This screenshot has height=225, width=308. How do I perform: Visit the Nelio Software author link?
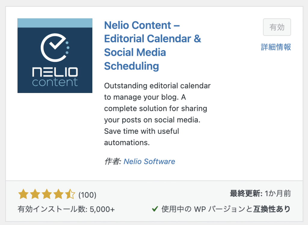(149, 161)
